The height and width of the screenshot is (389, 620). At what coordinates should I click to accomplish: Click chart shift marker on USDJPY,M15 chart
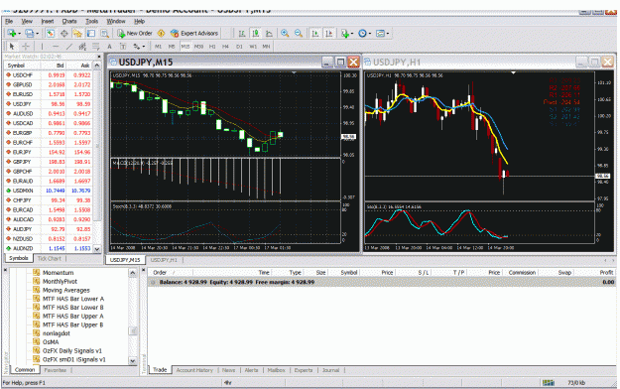coord(294,72)
